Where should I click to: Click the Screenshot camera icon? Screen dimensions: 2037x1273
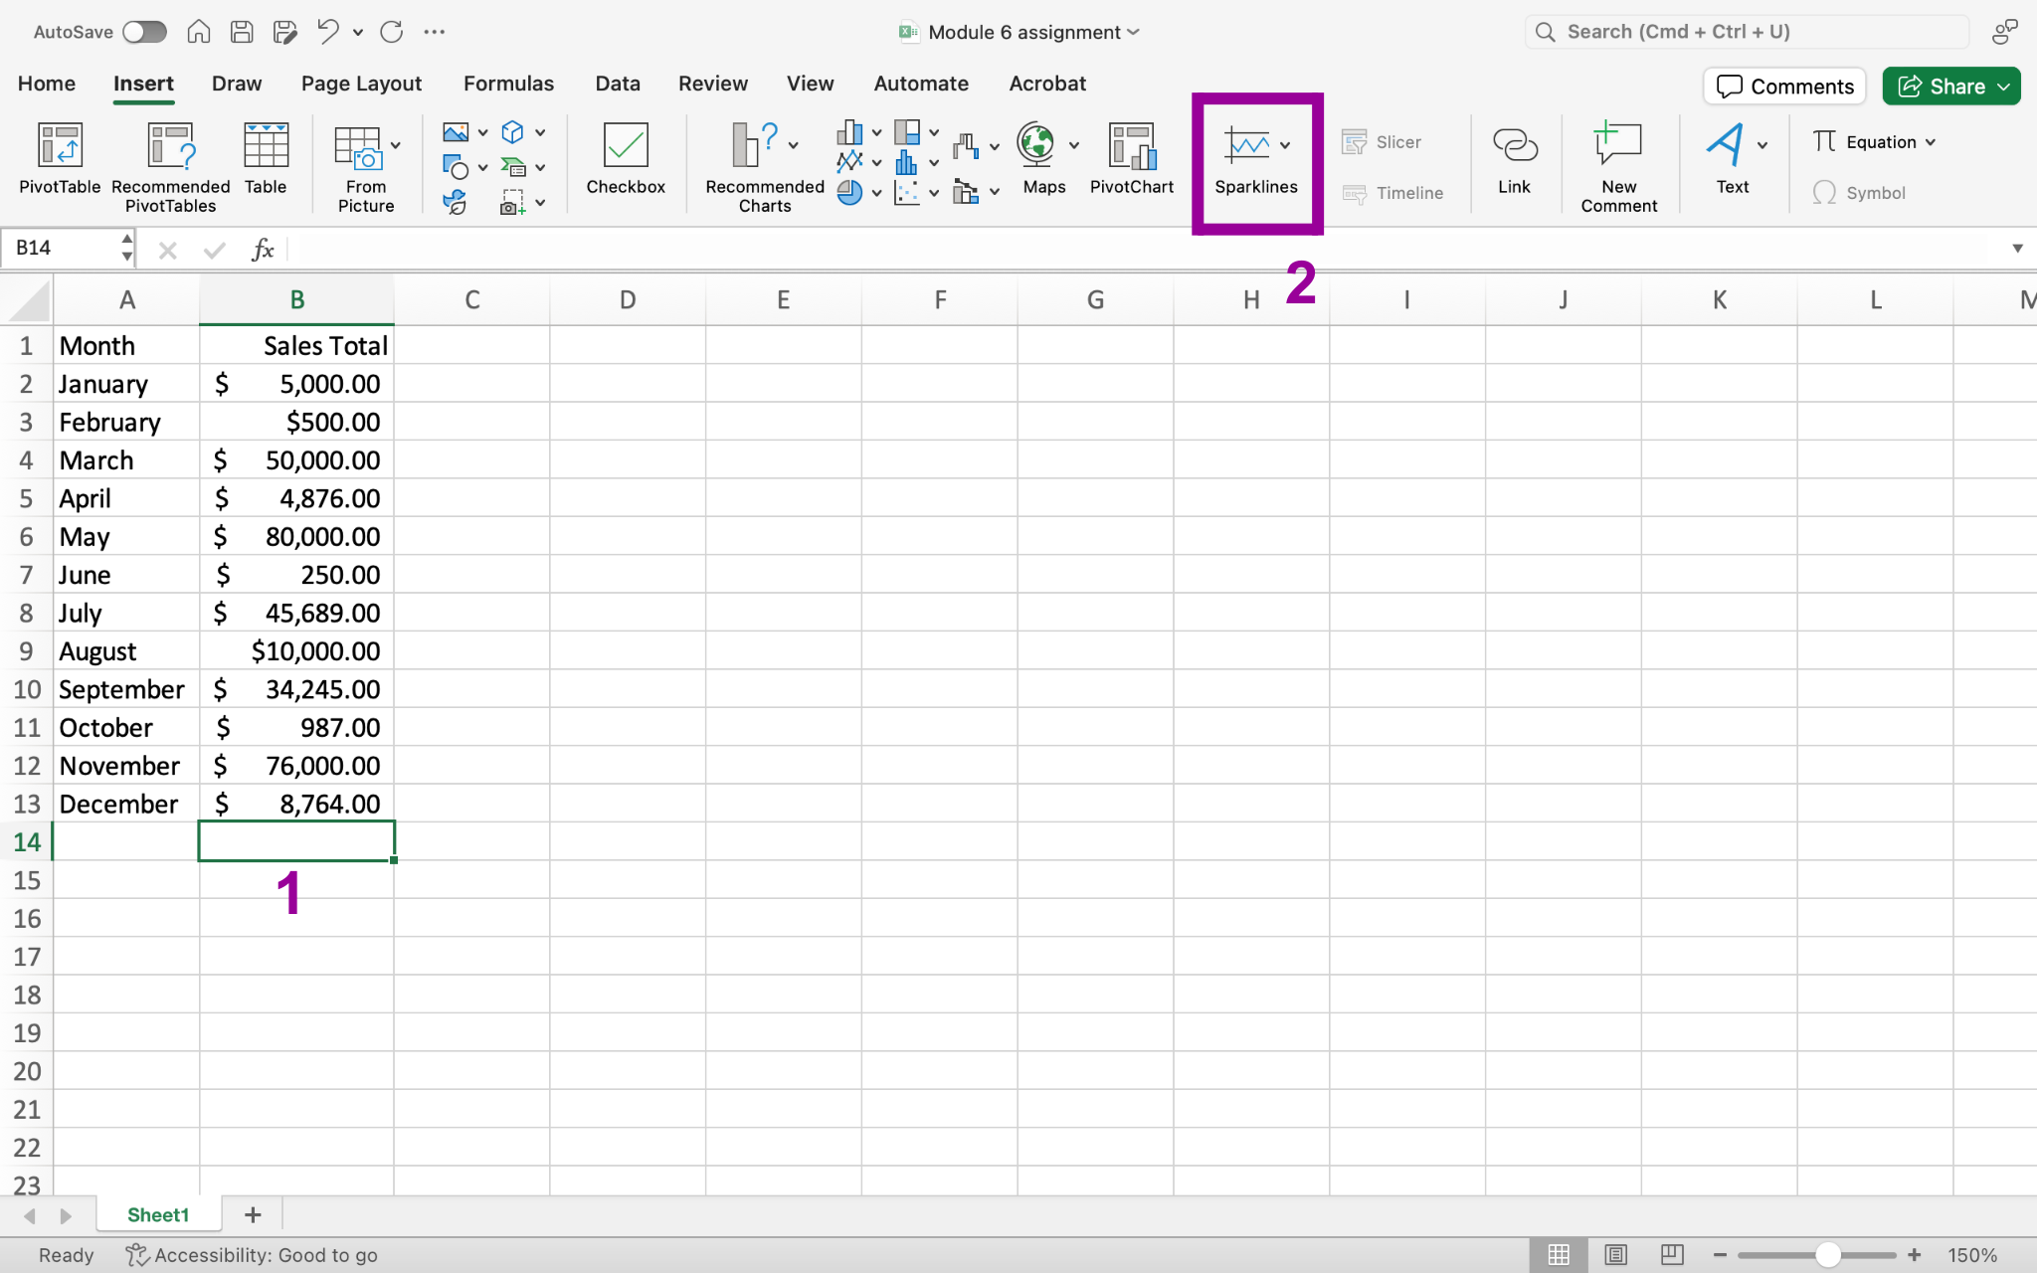point(512,203)
